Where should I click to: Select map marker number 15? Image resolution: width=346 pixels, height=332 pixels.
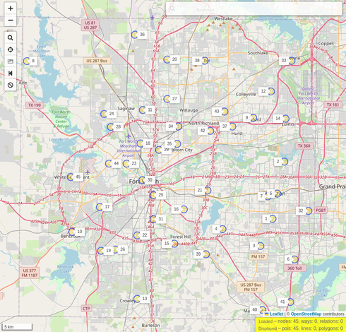(x=174, y=244)
